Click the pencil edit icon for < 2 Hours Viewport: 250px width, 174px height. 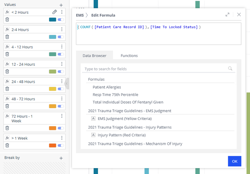coord(55,12)
